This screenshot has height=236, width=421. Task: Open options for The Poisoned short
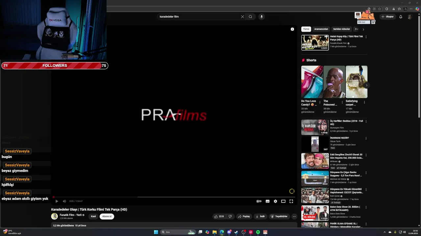click(342, 102)
